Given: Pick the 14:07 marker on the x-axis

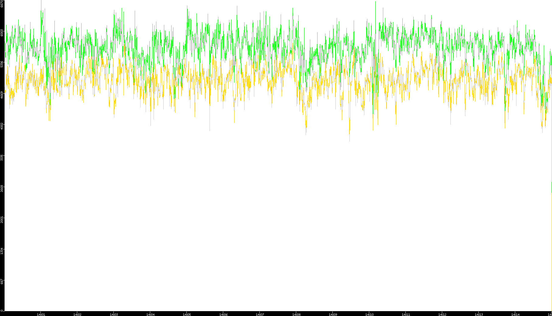Looking at the screenshot, I should [260, 314].
